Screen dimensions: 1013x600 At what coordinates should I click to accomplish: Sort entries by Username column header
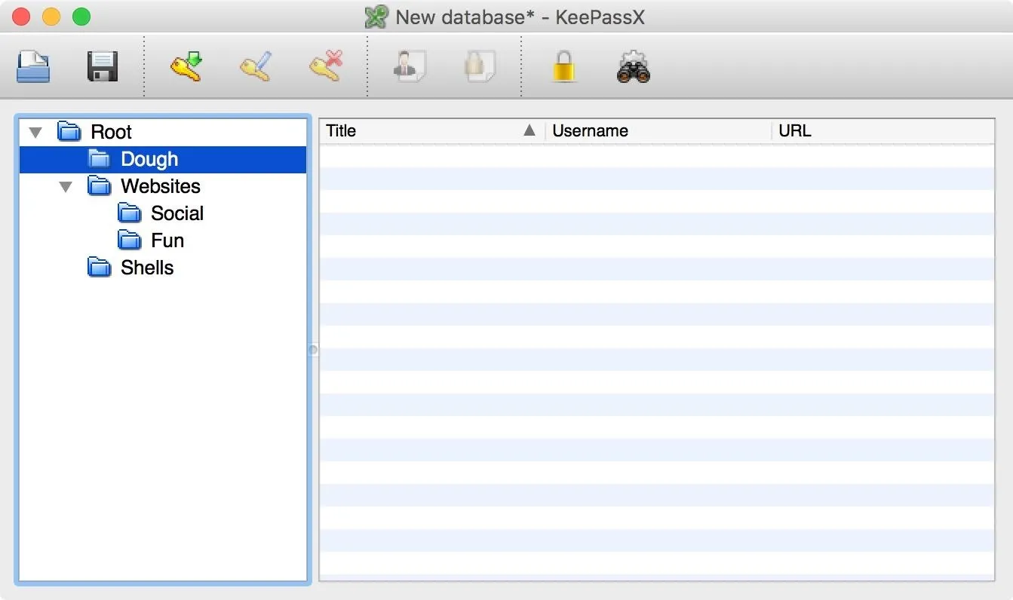pos(658,130)
